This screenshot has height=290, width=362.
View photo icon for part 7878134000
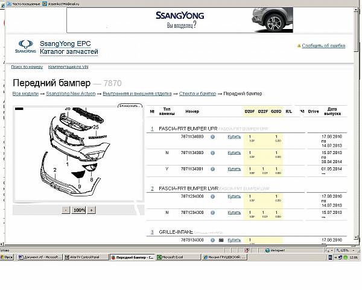221,240
